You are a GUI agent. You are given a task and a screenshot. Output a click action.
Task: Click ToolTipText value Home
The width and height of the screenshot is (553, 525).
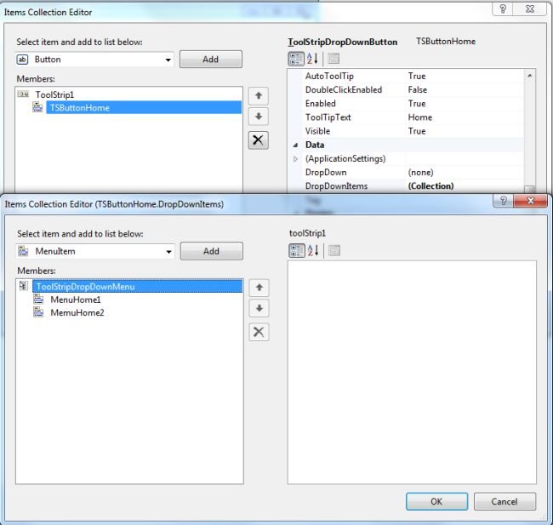(x=420, y=117)
